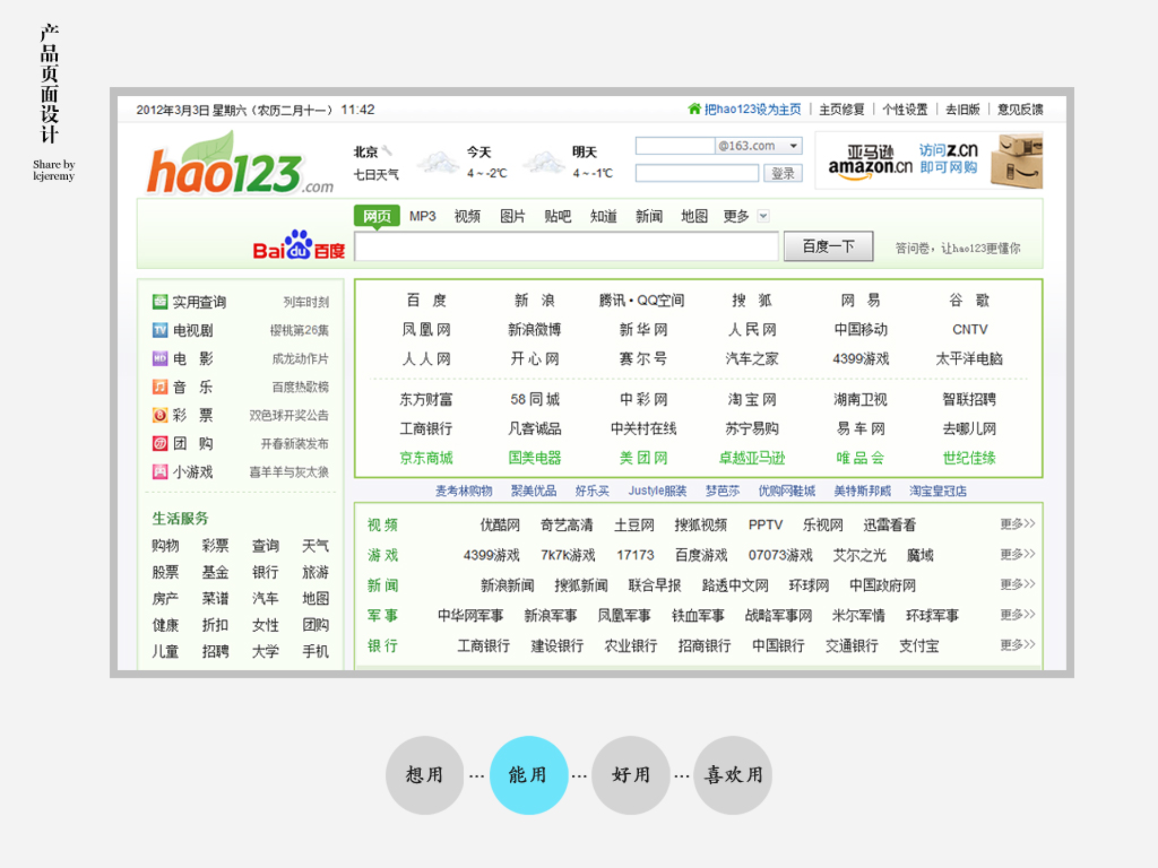Click the 音乐 music note icon
Screen dimensions: 1158x868
click(159, 387)
